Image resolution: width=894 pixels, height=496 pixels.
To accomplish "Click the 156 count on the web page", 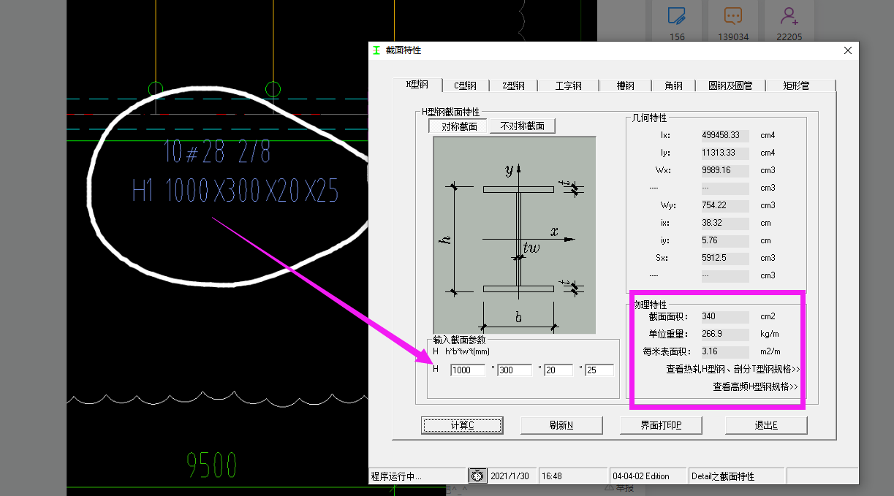I will point(677,37).
